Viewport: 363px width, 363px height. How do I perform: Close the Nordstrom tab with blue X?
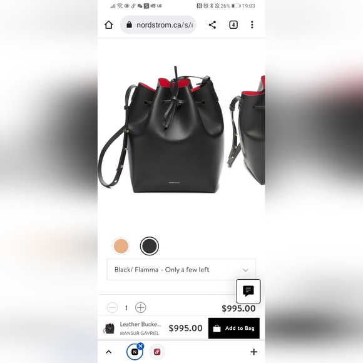click(x=140, y=346)
